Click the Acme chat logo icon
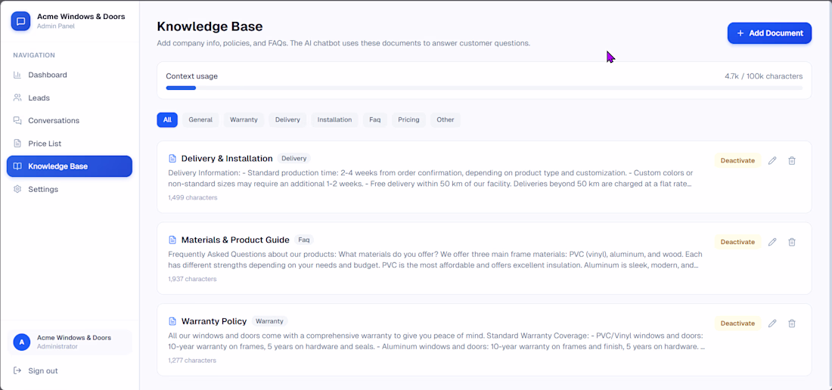 (x=21, y=21)
